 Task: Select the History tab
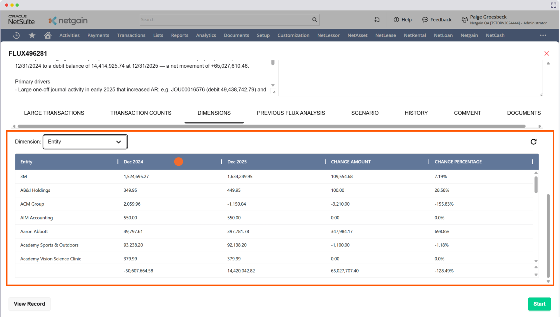coord(416,113)
